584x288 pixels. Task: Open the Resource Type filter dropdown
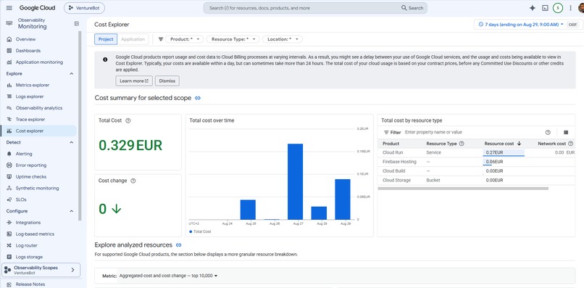(x=233, y=39)
